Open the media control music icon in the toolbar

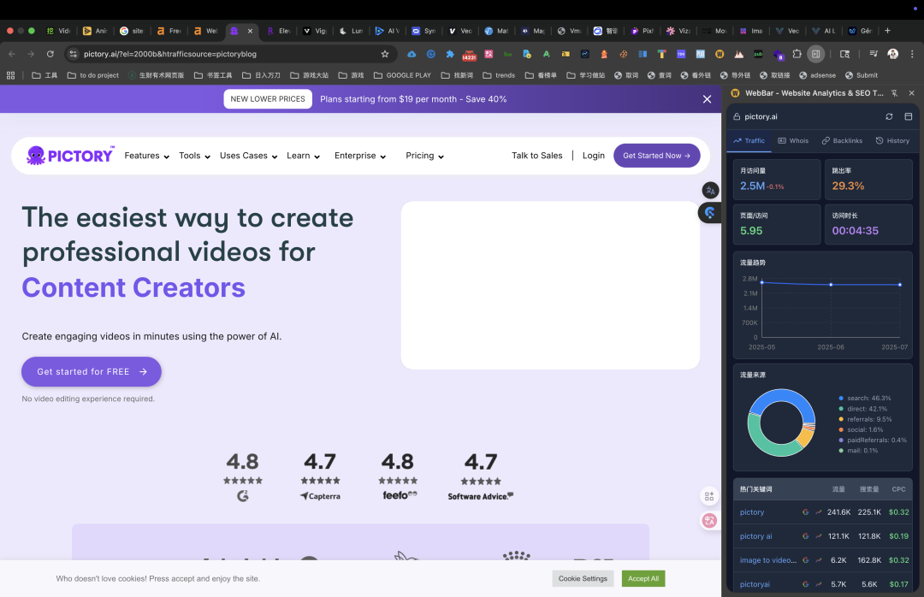click(874, 54)
